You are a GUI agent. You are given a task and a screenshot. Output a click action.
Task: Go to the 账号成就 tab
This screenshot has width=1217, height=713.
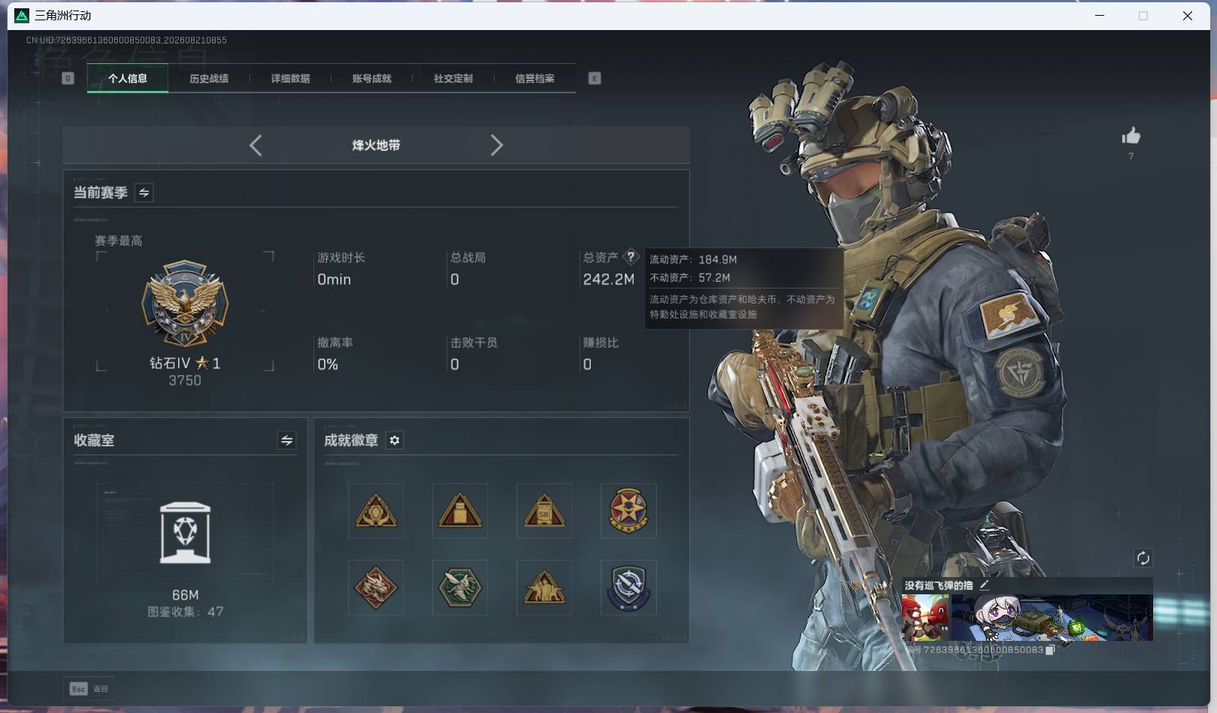click(371, 78)
